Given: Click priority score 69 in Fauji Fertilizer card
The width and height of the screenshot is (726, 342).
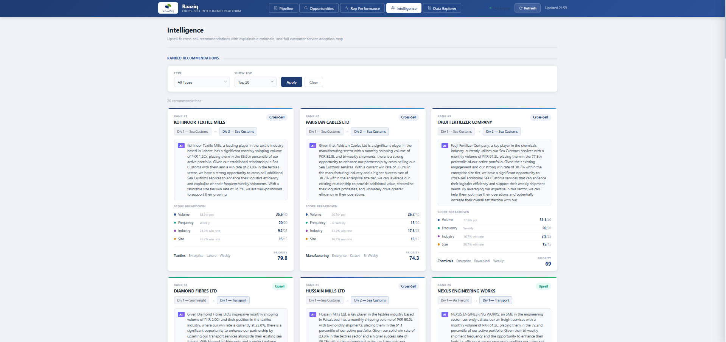Looking at the screenshot, I should click(548, 264).
